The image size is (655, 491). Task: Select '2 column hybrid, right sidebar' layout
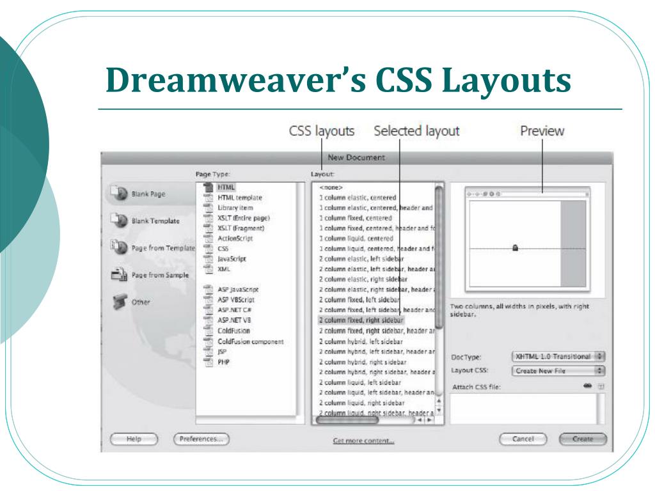tap(363, 362)
